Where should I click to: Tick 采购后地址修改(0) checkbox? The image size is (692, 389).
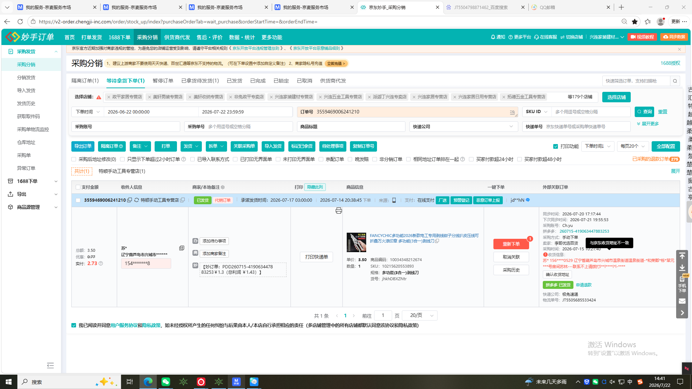click(x=74, y=159)
